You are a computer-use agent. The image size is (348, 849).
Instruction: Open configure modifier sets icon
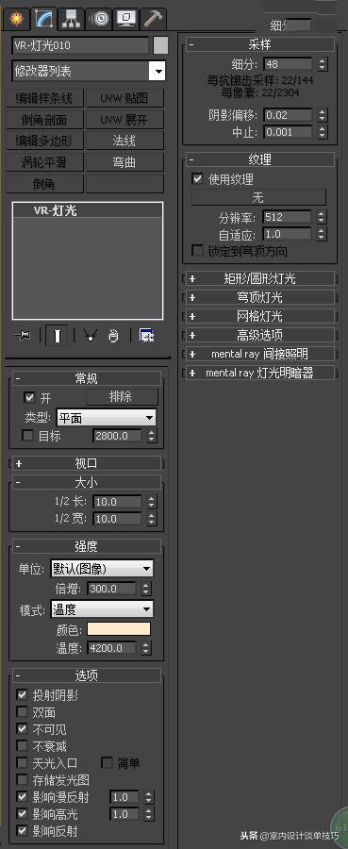coord(147,336)
